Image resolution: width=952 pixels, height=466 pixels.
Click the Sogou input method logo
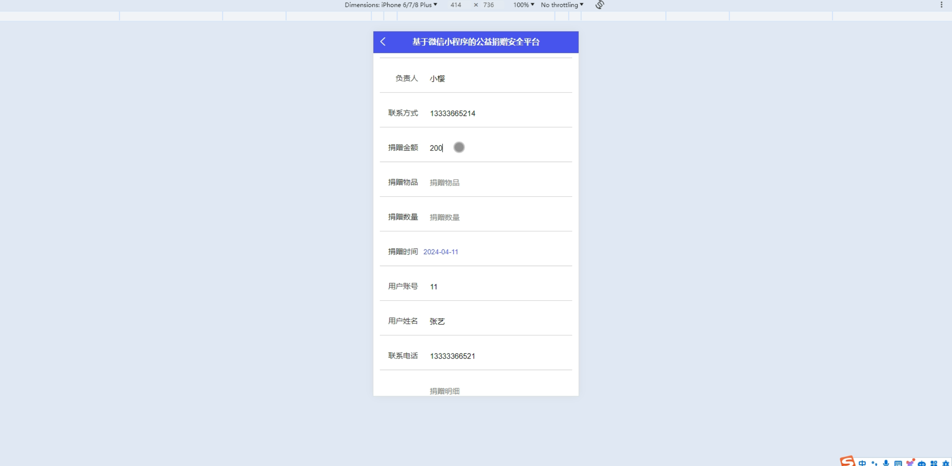[x=848, y=461]
